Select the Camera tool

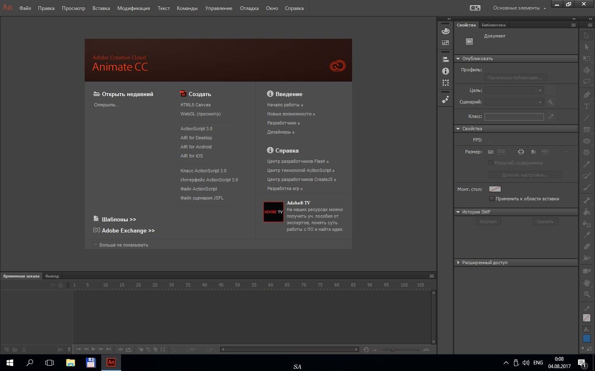586,271
